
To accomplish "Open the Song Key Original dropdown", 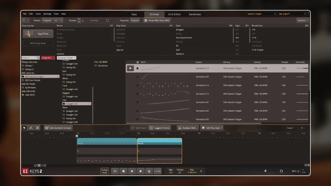I will pos(135,21).
